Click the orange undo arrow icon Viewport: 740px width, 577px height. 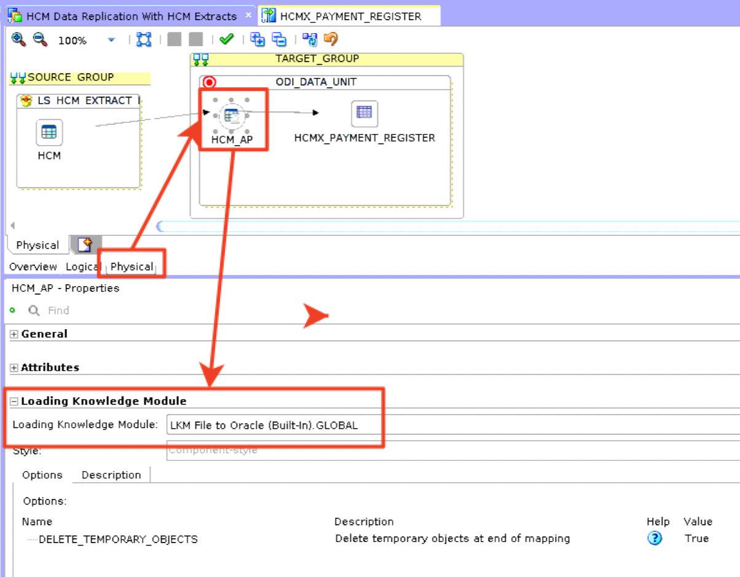point(331,39)
